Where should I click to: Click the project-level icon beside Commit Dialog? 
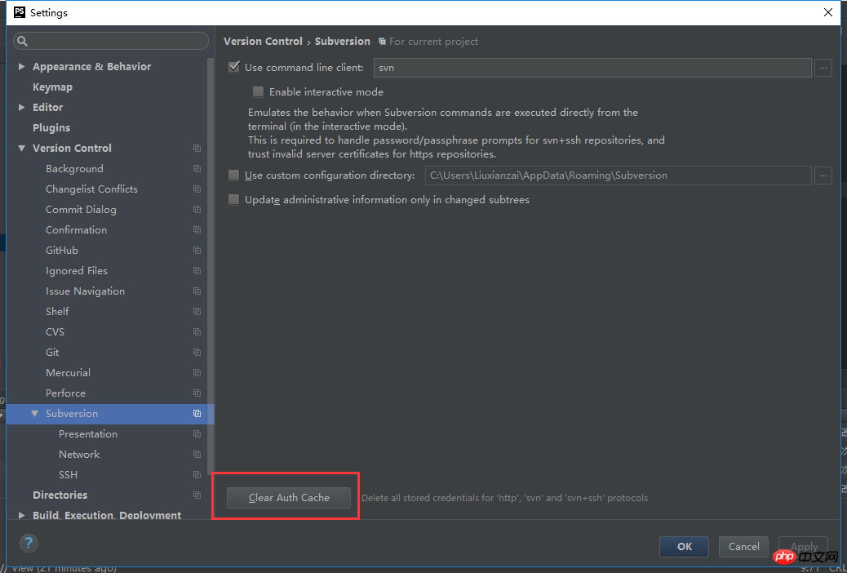pos(197,209)
